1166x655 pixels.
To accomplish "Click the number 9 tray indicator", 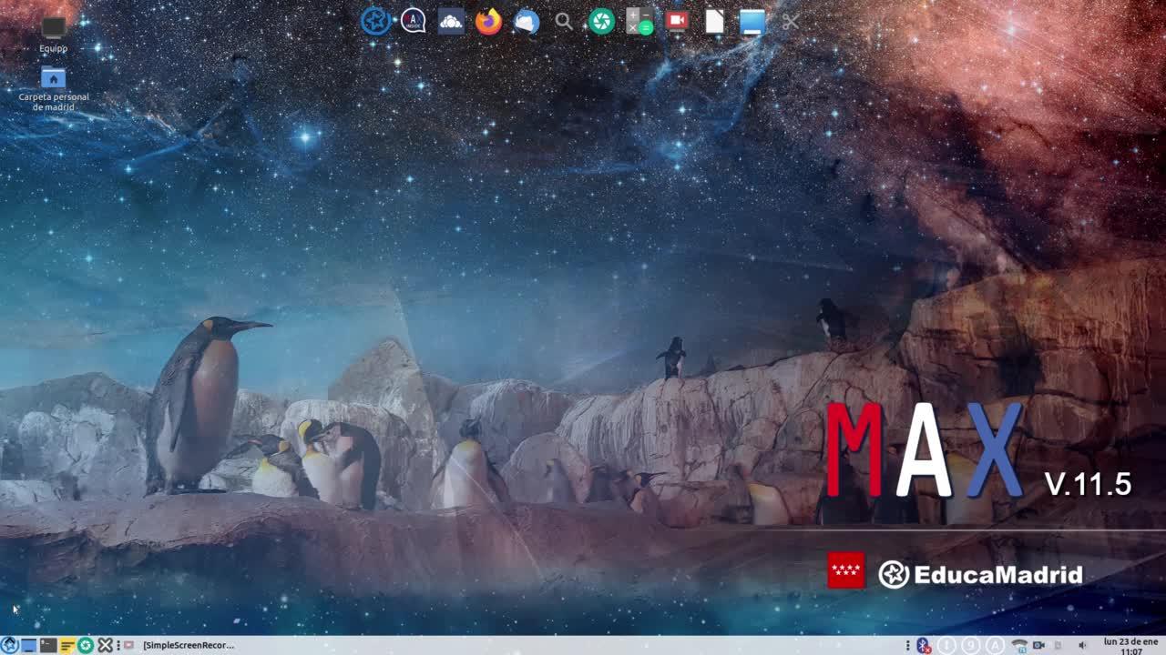I will [x=971, y=645].
